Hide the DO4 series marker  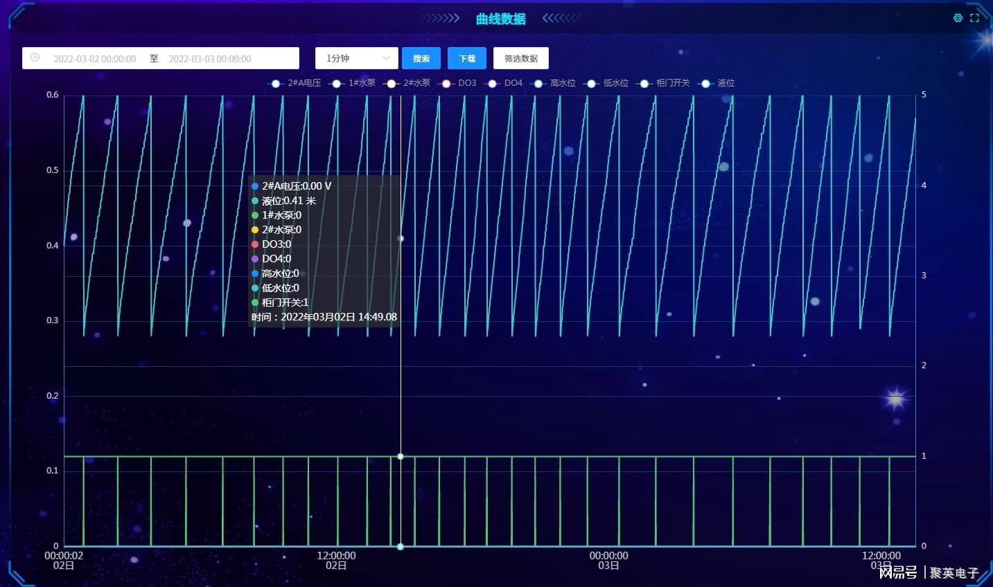[x=493, y=84]
